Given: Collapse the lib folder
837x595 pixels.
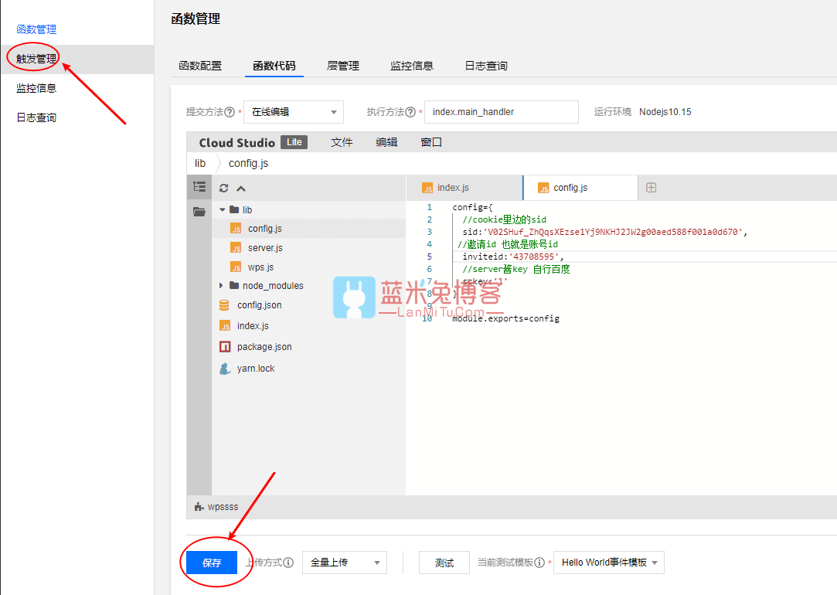Looking at the screenshot, I should coord(222,209).
